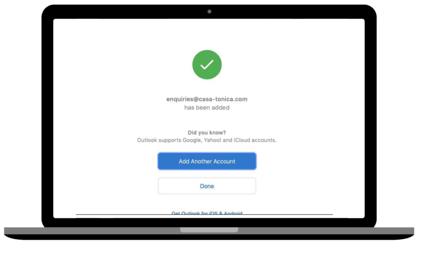Click the Done button

pyautogui.click(x=207, y=186)
